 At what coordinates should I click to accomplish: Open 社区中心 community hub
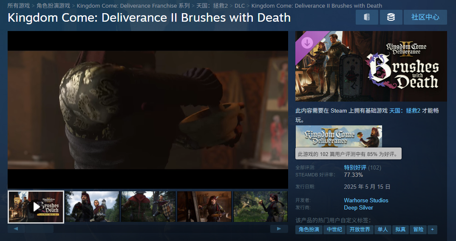pyautogui.click(x=425, y=17)
